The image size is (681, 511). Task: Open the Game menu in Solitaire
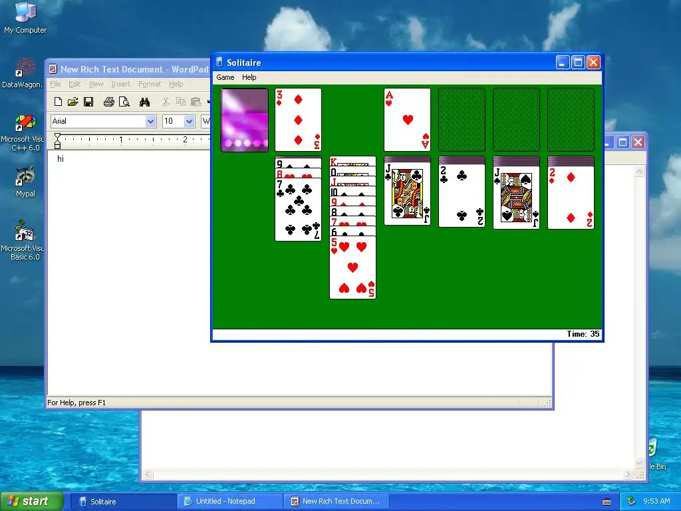click(225, 77)
